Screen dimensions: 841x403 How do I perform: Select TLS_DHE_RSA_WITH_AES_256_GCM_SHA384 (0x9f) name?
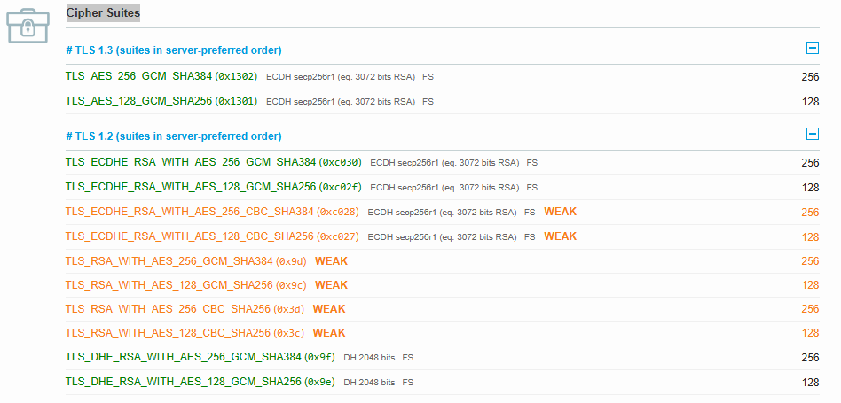[x=200, y=357]
